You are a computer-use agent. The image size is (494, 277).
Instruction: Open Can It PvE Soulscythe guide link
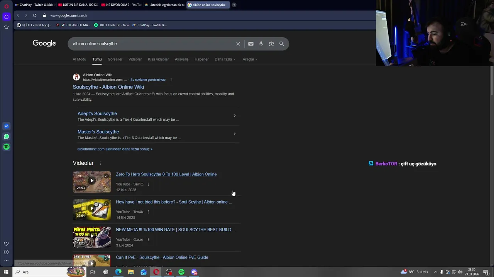162,257
